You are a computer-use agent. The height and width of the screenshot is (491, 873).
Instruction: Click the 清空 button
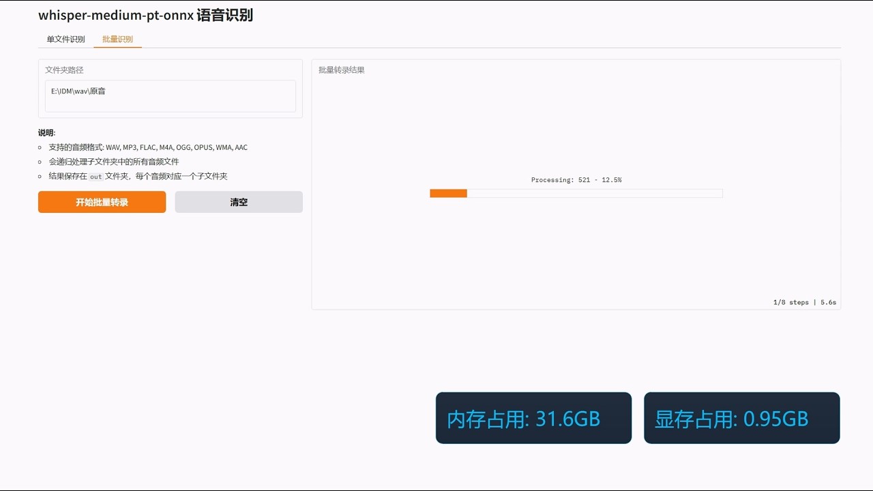(239, 202)
